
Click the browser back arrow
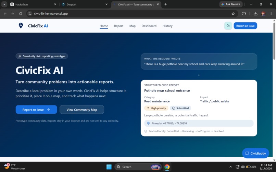click(x=5, y=14)
